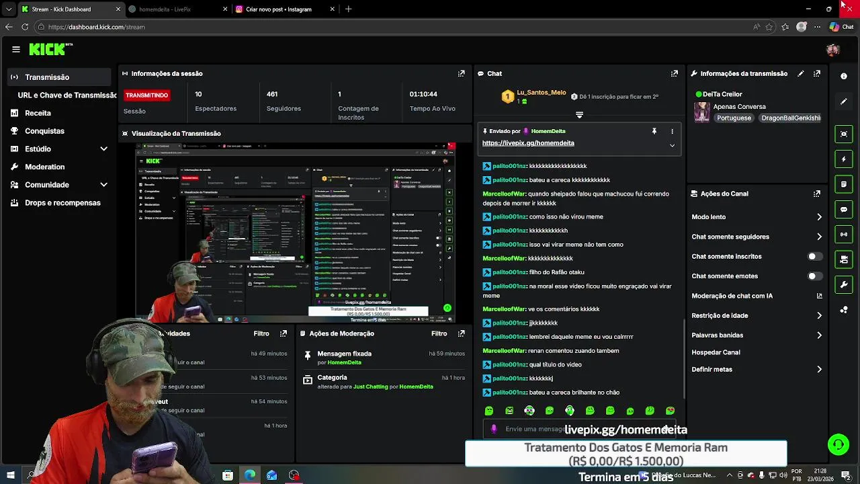The image size is (860, 484).
Task: Click the three-dots cluster icon in right toolbar
Action: click(844, 310)
